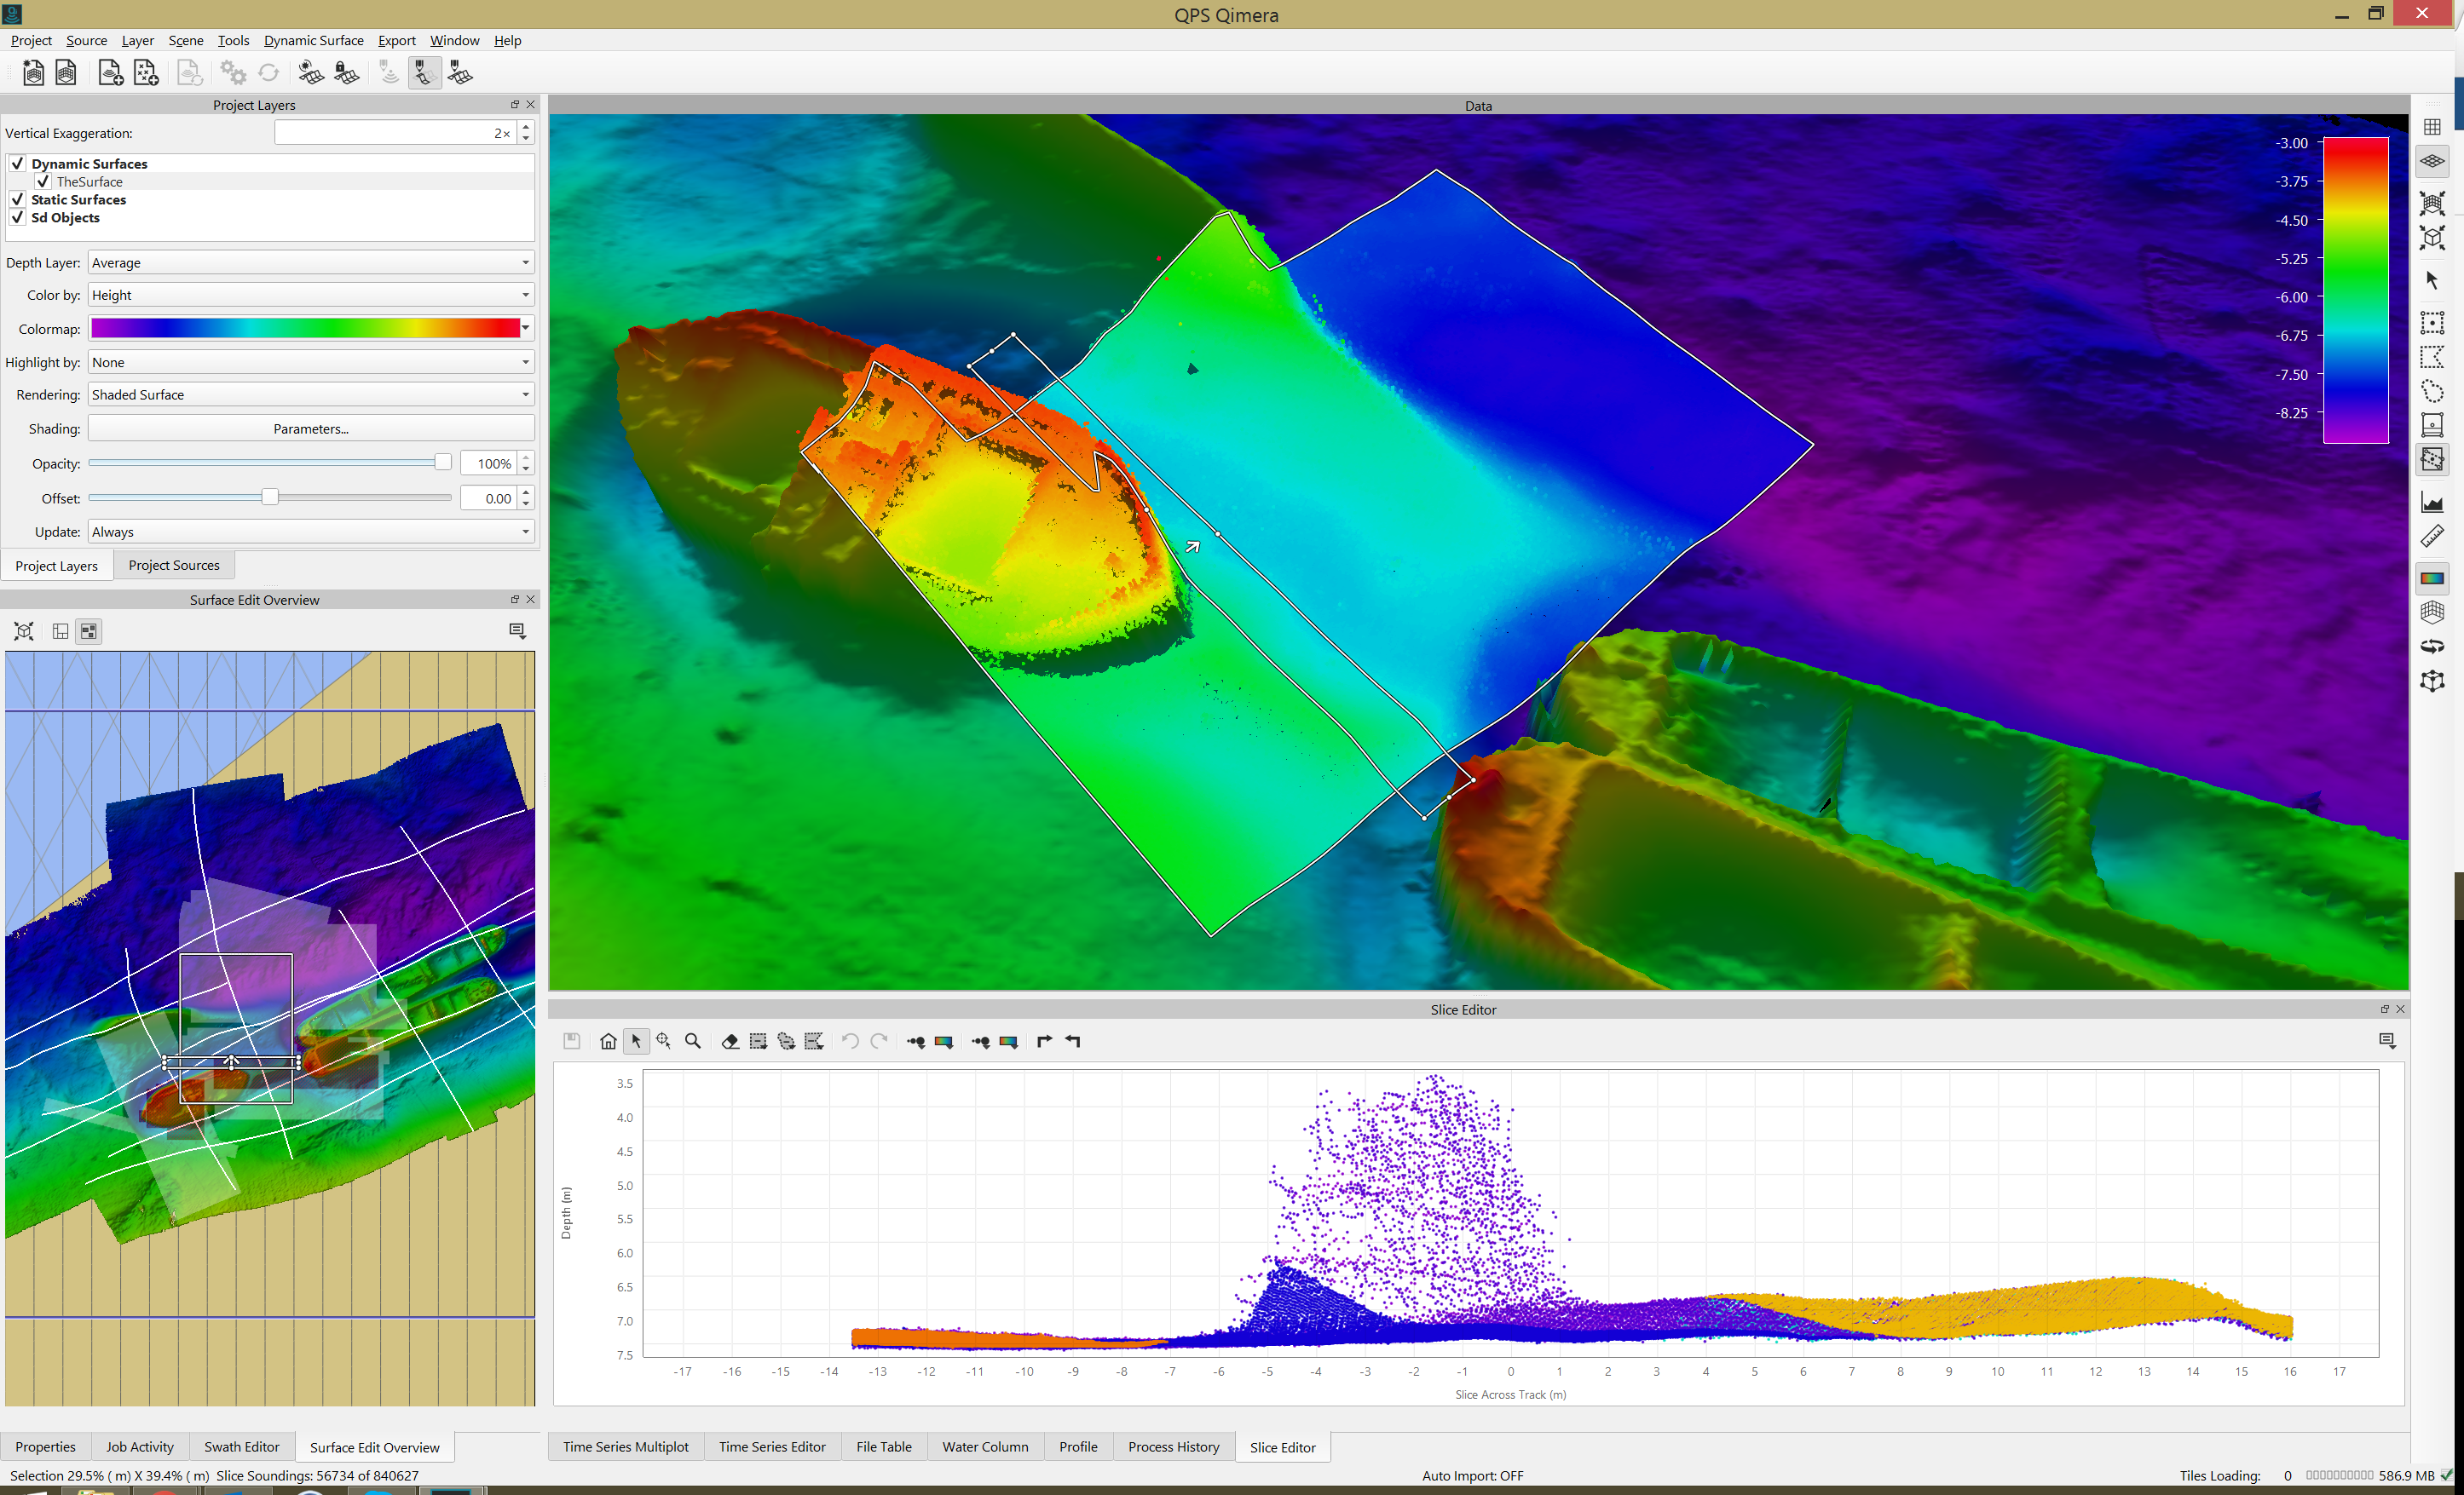The width and height of the screenshot is (2464, 1495).
Task: Select the eraser tool in Slice Editor
Action: coord(730,1041)
